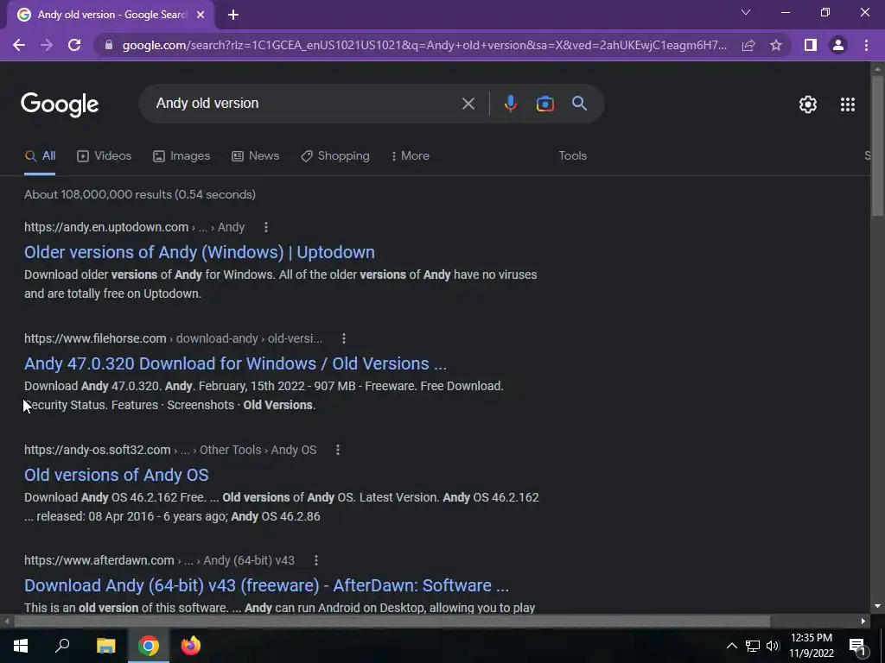885x663 pixels.
Task: Open the Google apps grid
Action: point(847,104)
